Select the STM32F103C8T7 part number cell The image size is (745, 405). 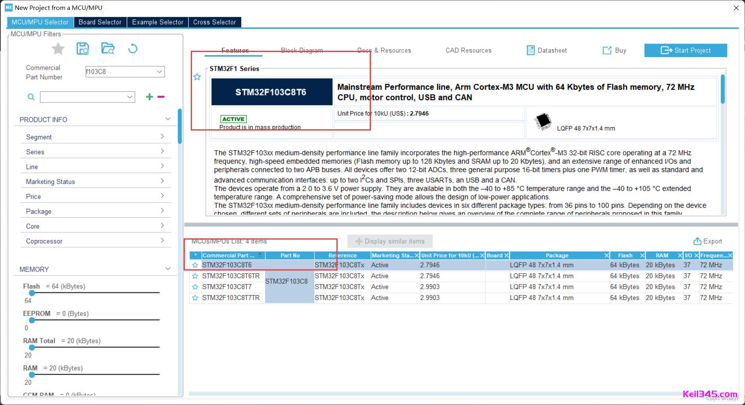pos(233,287)
